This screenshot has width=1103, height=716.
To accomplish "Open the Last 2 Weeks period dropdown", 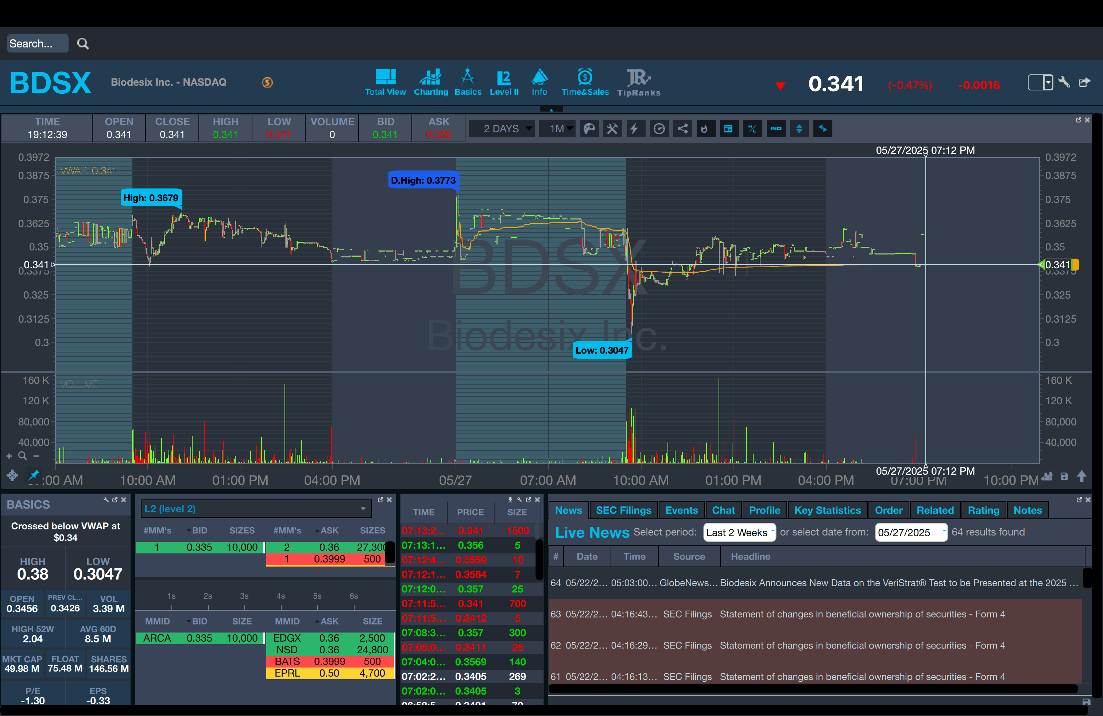I will pyautogui.click(x=739, y=533).
